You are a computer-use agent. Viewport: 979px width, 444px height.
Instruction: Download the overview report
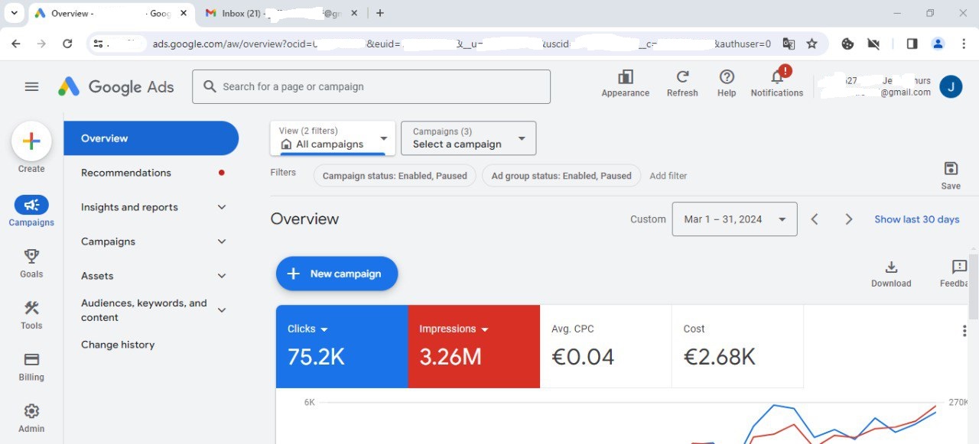pyautogui.click(x=891, y=274)
